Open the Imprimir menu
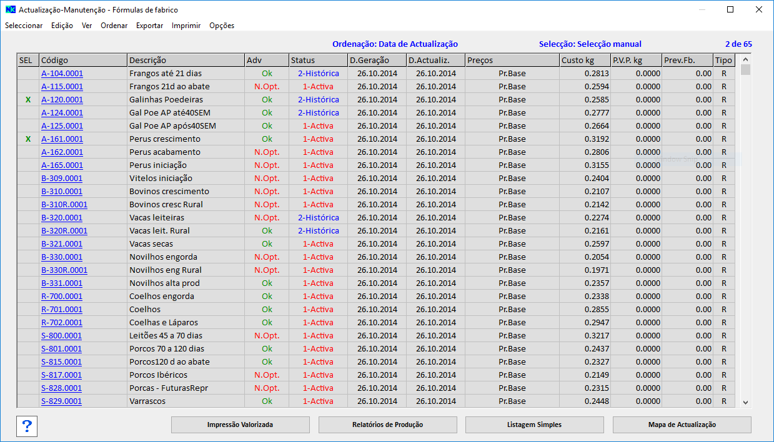774x442 pixels. 186,26
